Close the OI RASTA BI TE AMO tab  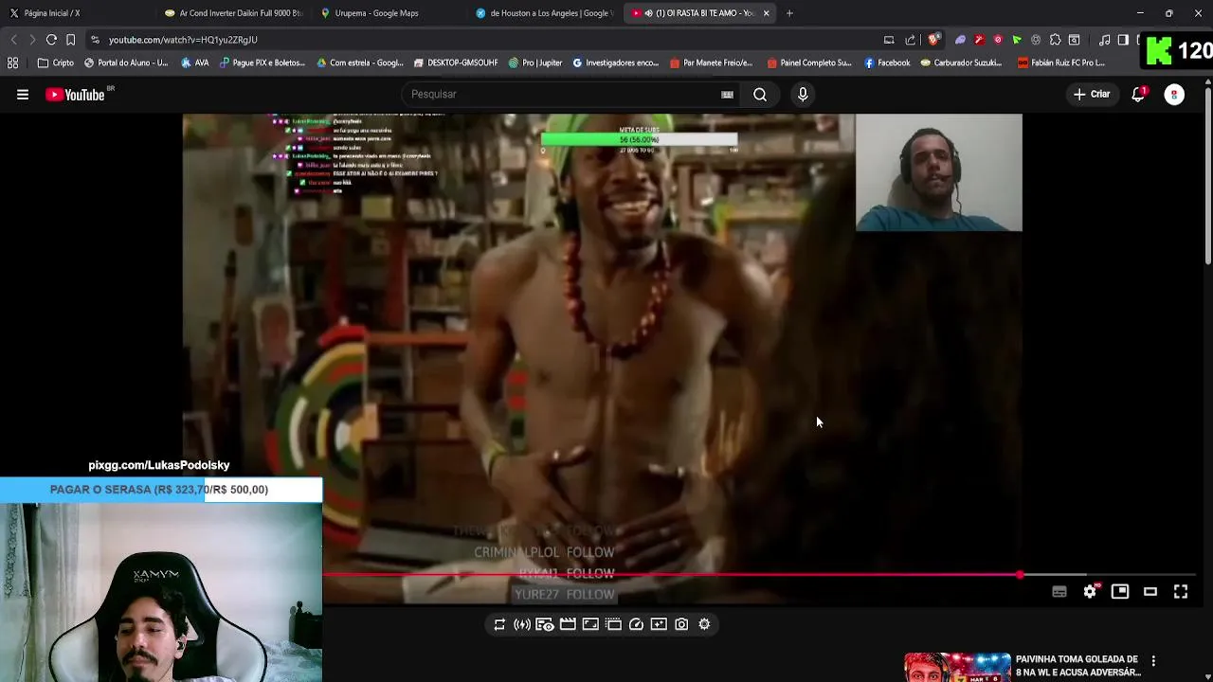(x=766, y=13)
